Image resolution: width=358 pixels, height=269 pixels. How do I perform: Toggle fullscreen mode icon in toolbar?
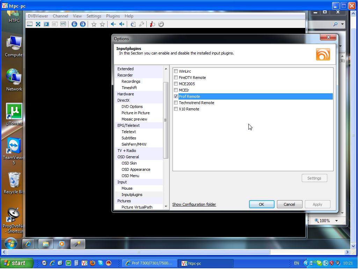click(x=38, y=24)
